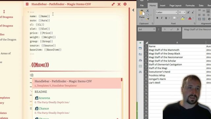211x119 pixels.
Task: Fold the frontmatter block with the small triangle
Action: pyautogui.click(x=28, y=12)
